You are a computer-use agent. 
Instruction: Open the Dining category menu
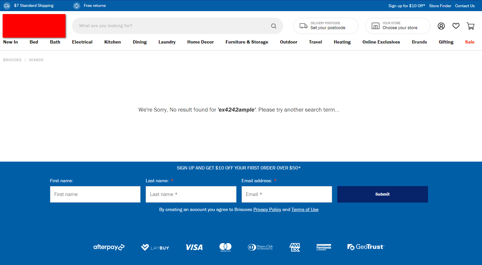click(139, 42)
